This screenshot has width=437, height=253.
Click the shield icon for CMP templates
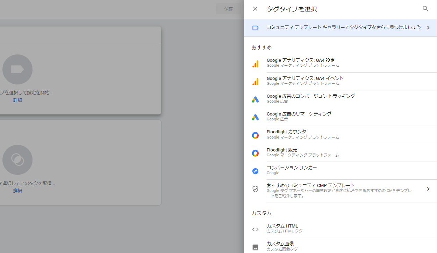(x=255, y=189)
